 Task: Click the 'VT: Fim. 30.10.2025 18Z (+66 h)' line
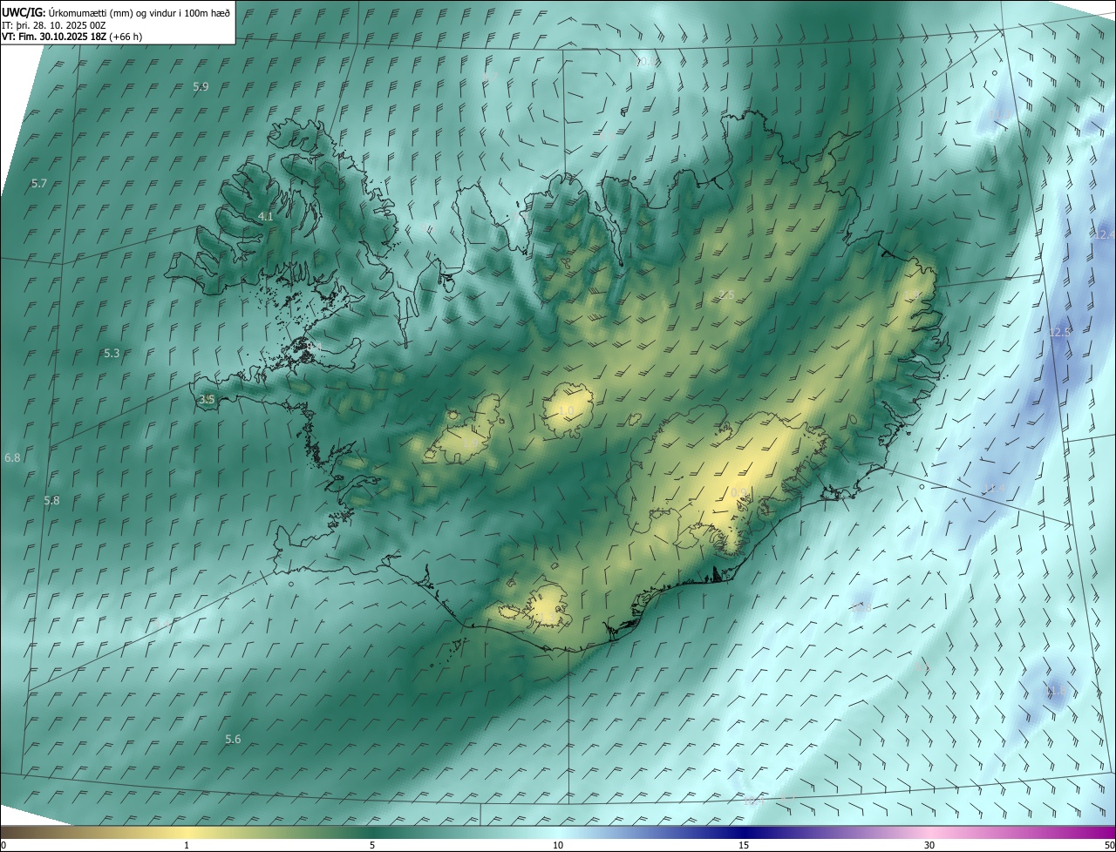click(71, 37)
